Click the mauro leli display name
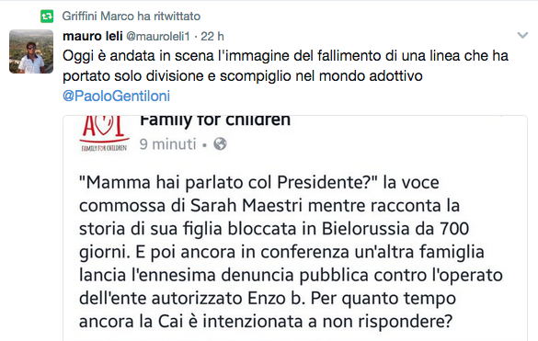 tap(93, 36)
